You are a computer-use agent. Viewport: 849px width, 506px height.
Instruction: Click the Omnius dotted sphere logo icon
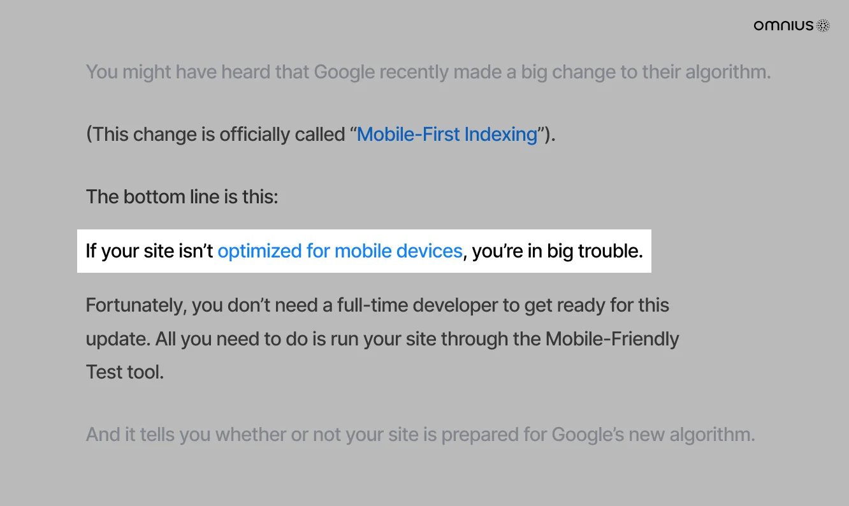[x=824, y=25]
